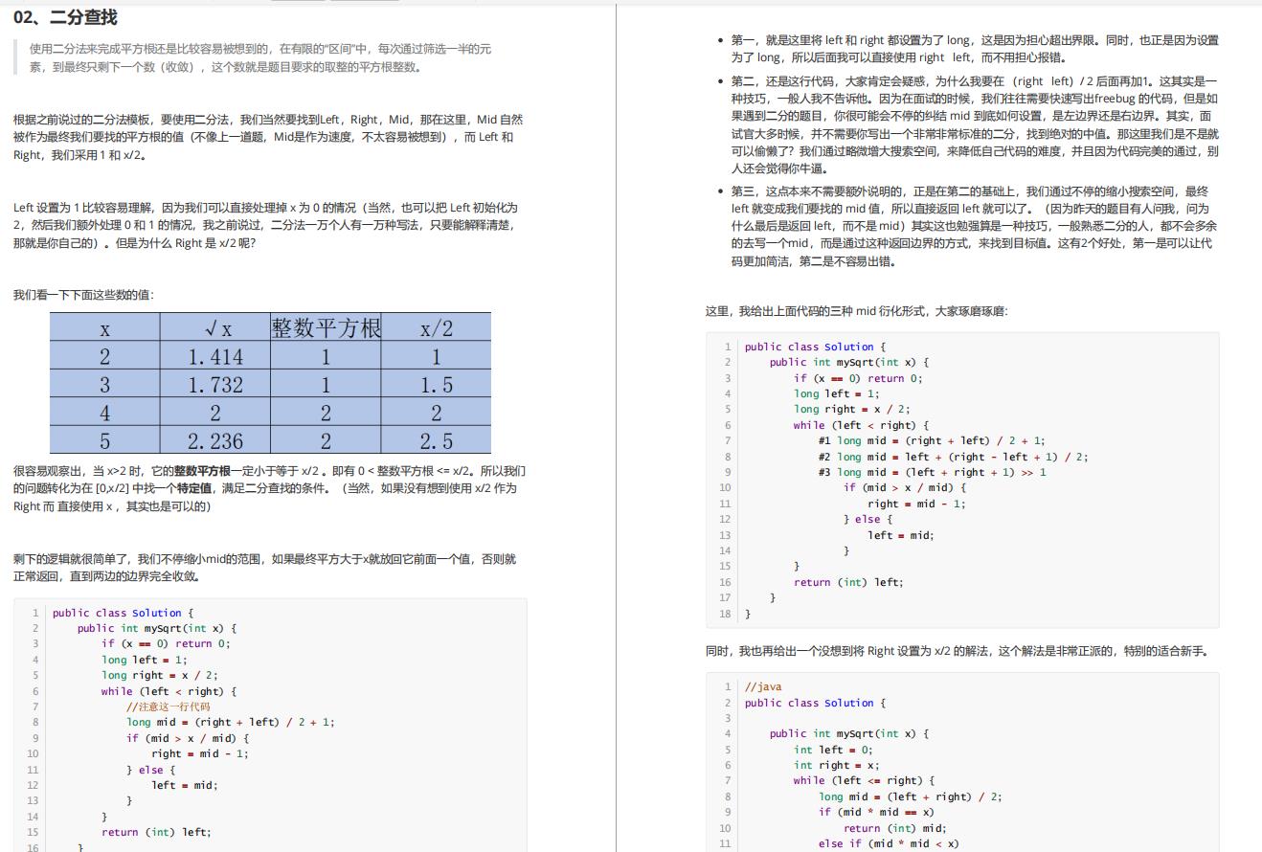Click the paragraph starting "很容易观察出"
The width and height of the screenshot is (1262, 852).
pyautogui.click(x=269, y=488)
